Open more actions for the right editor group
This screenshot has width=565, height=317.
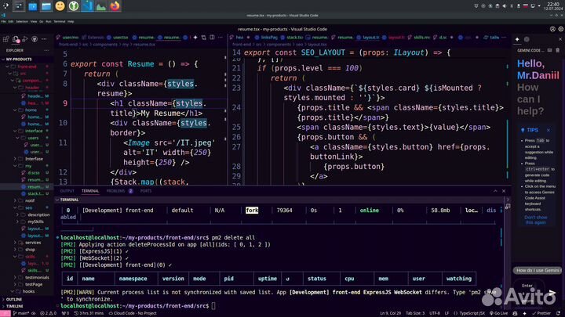[504, 38]
